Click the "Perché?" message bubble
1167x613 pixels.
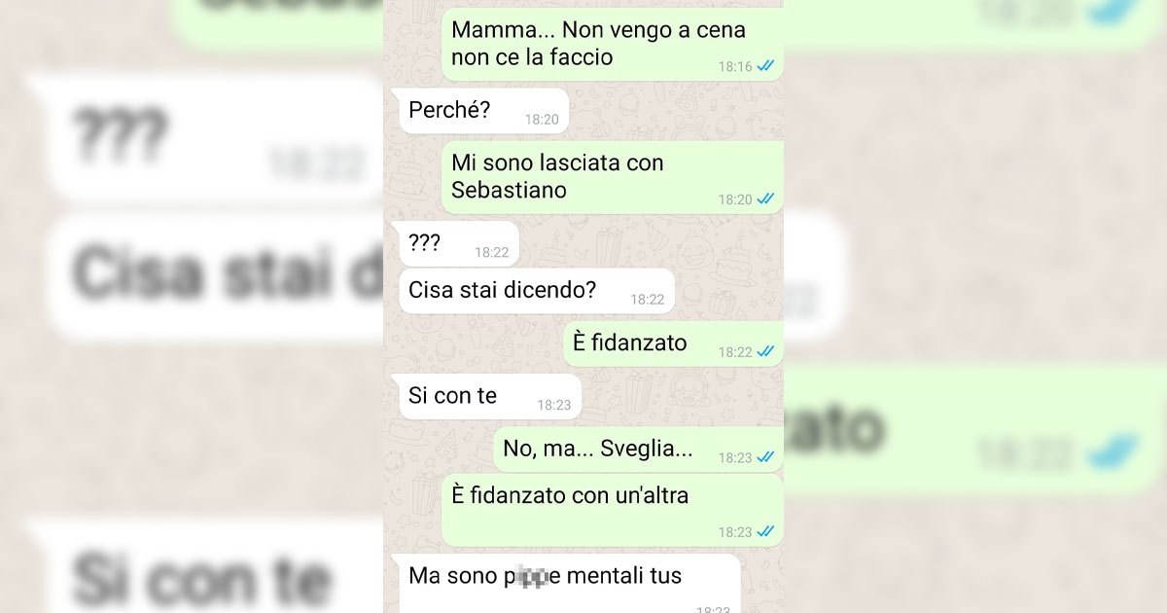click(x=483, y=111)
